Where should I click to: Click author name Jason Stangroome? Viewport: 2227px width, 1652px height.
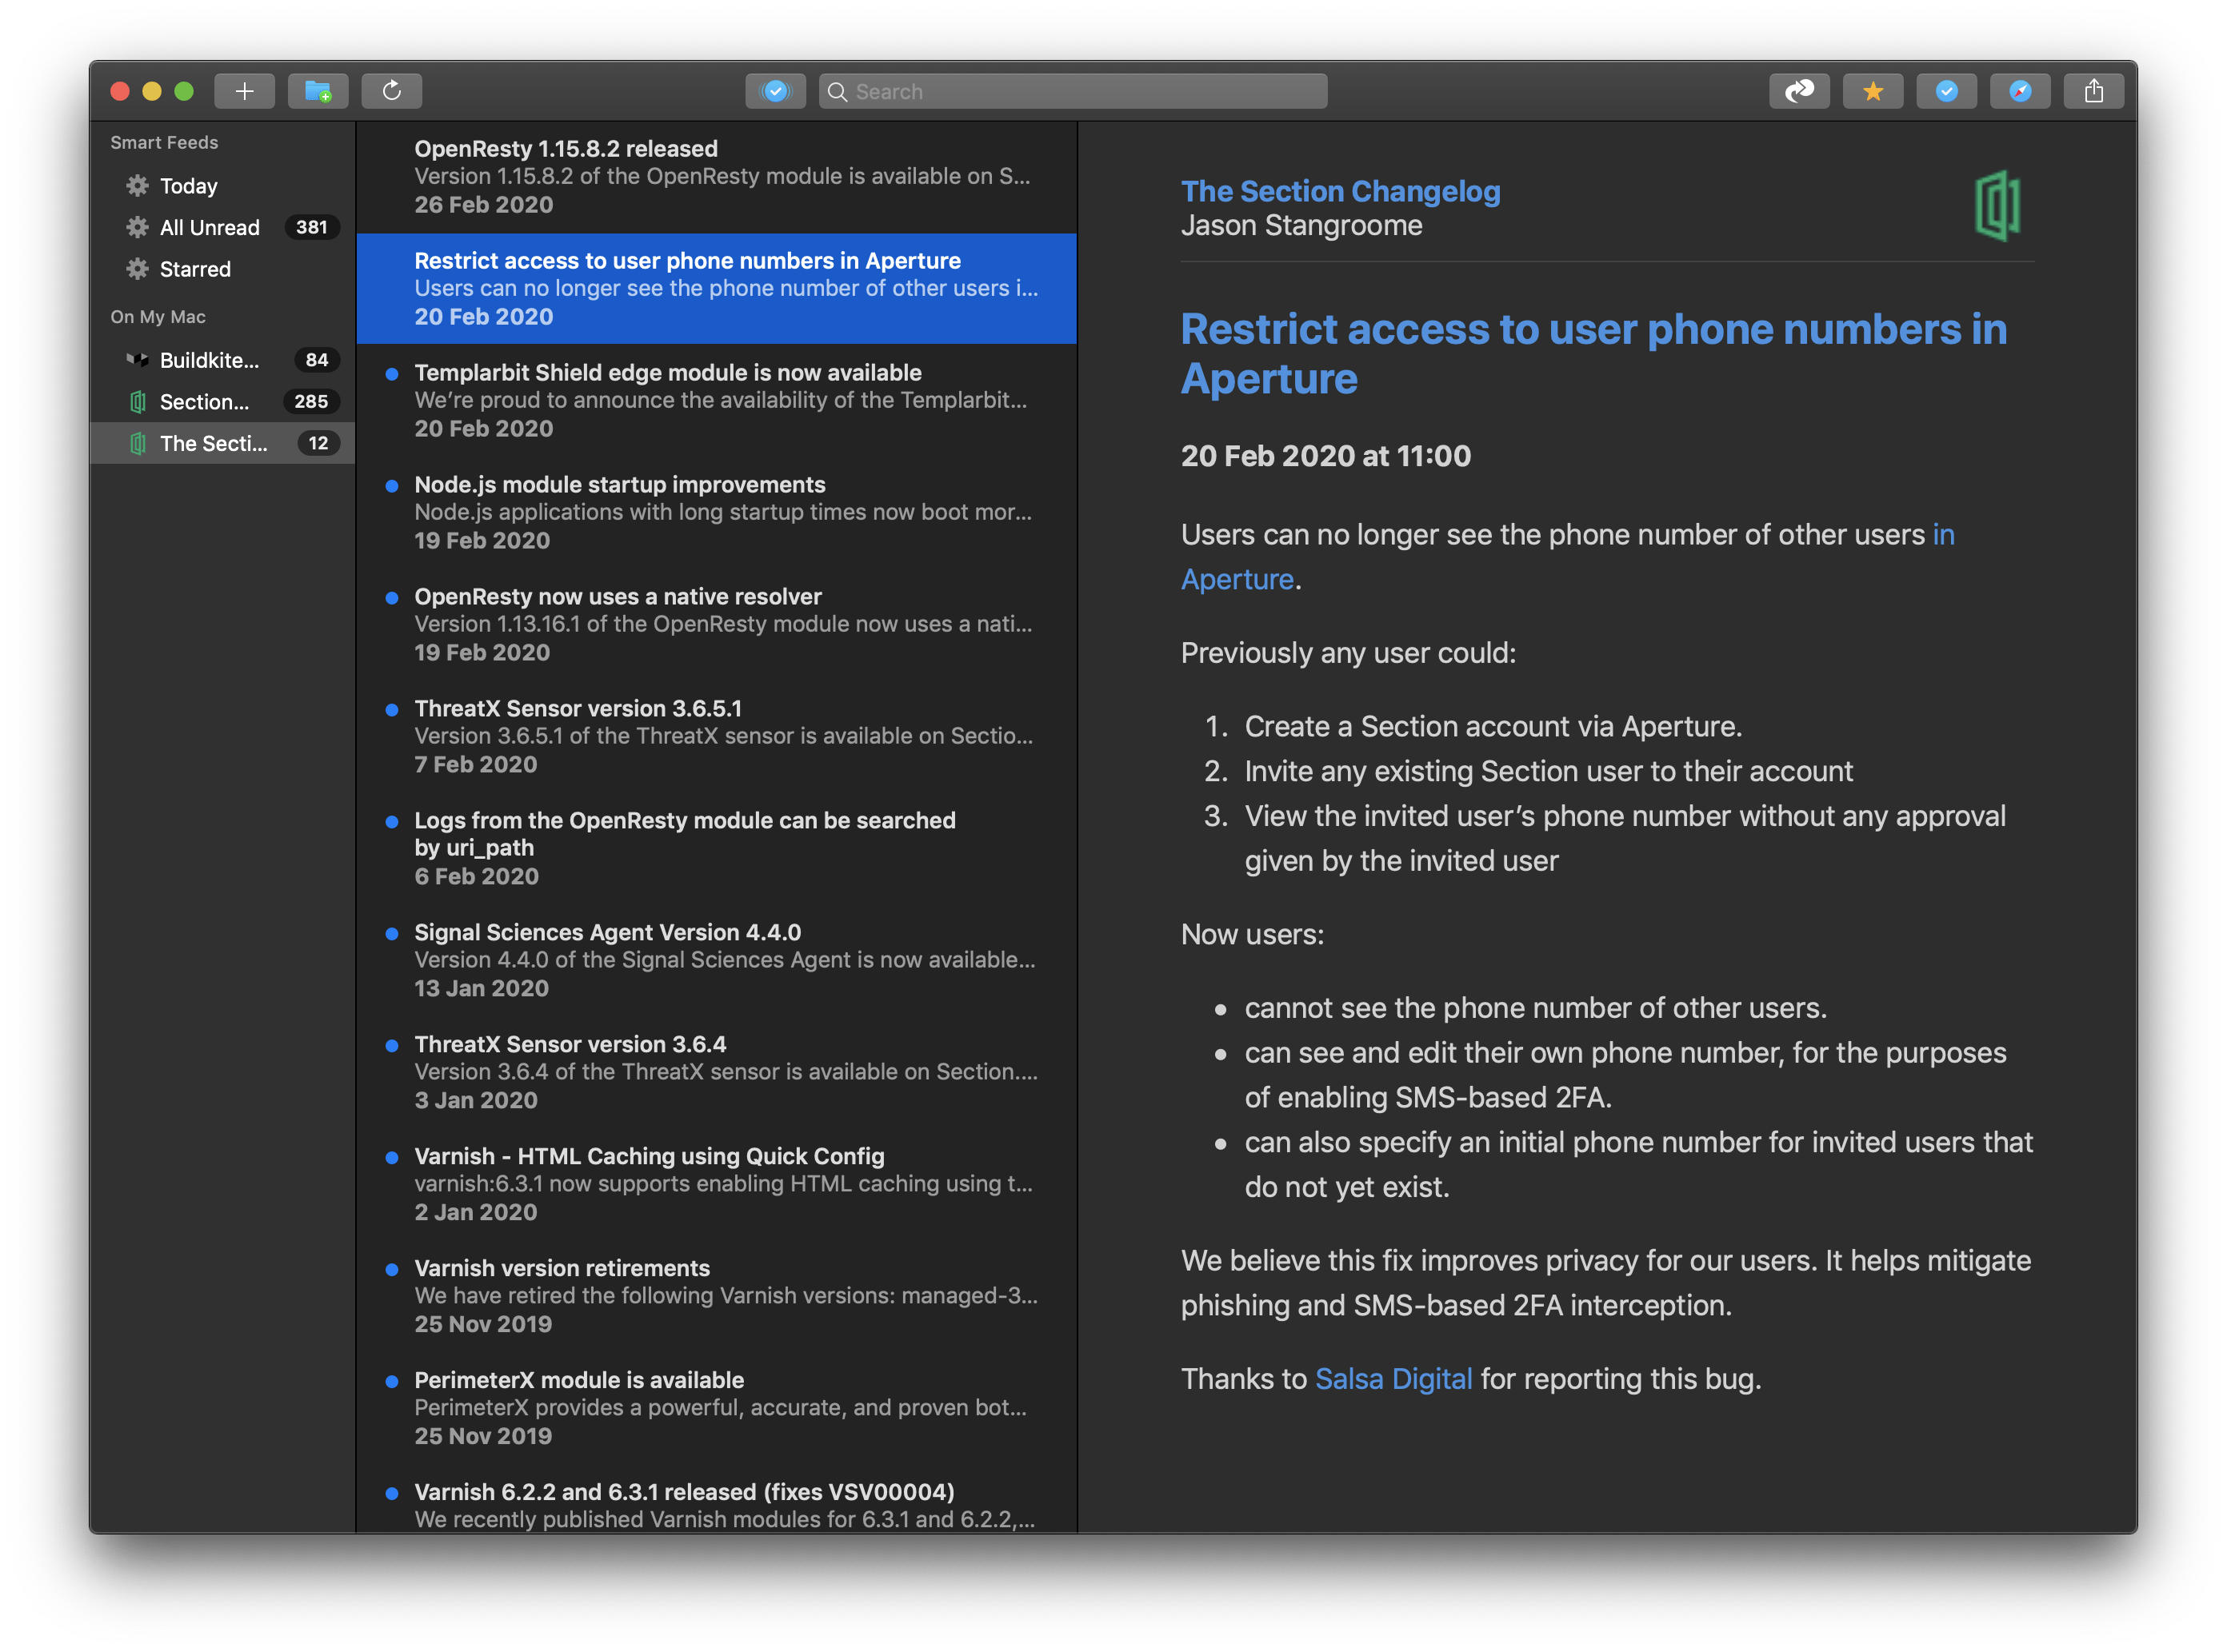point(1301,226)
